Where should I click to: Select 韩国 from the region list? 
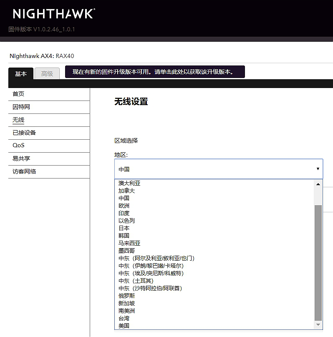pyautogui.click(x=214, y=236)
